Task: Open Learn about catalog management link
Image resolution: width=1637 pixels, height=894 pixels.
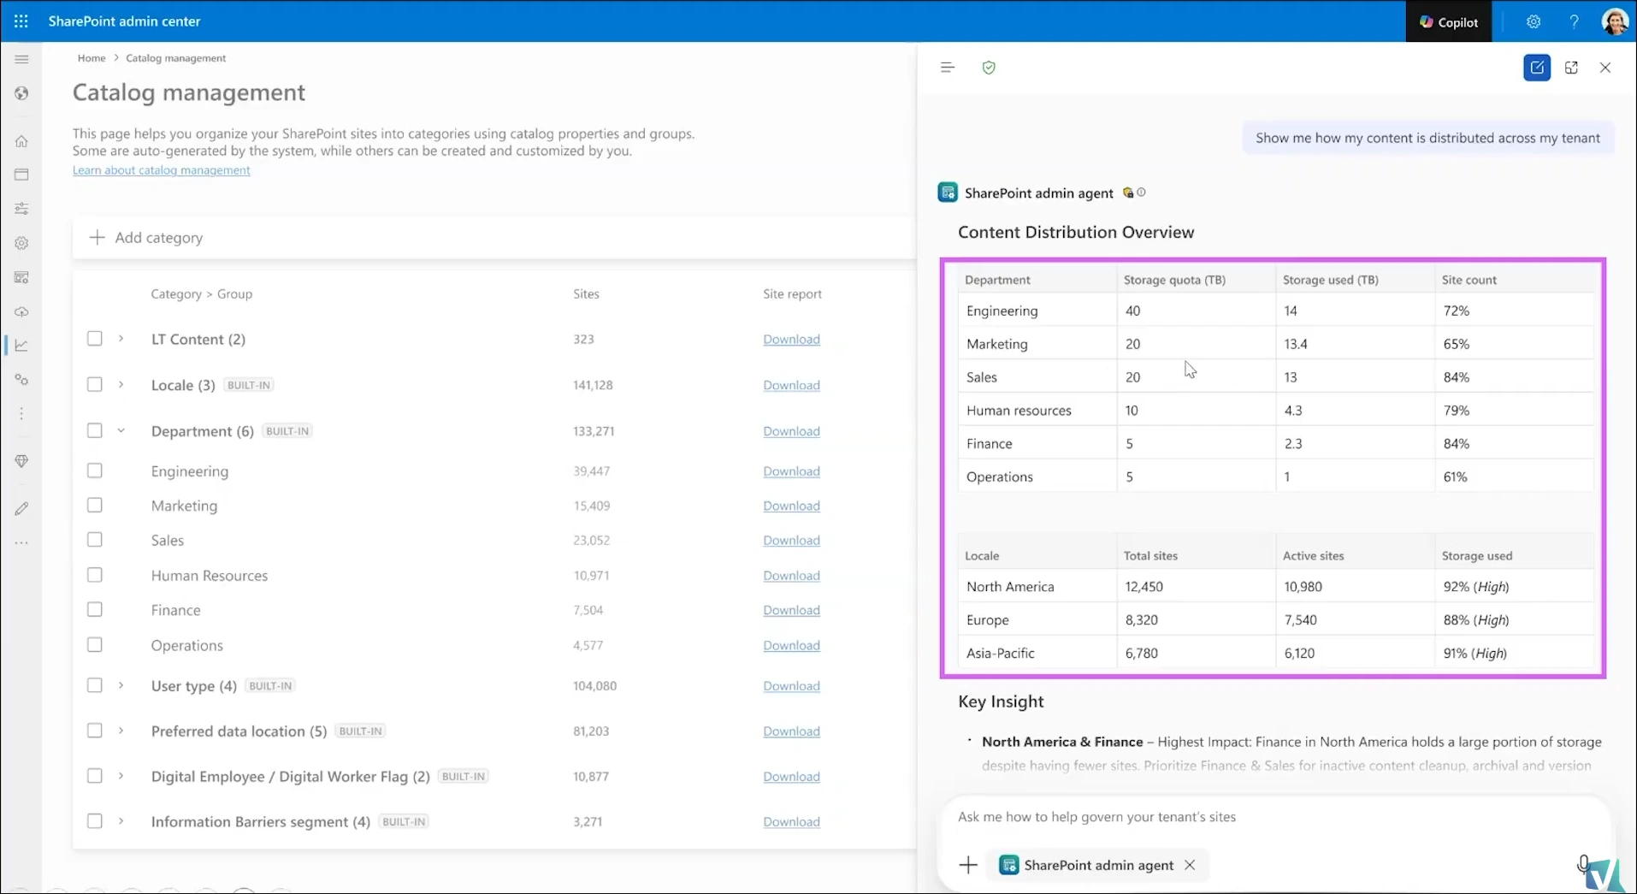Action: [x=162, y=170]
